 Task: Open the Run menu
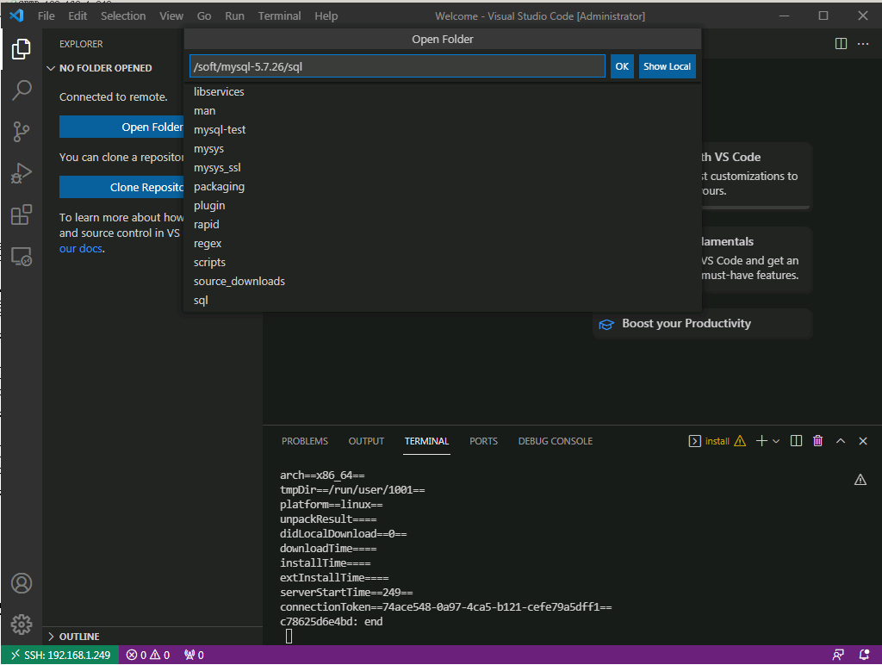pos(234,16)
